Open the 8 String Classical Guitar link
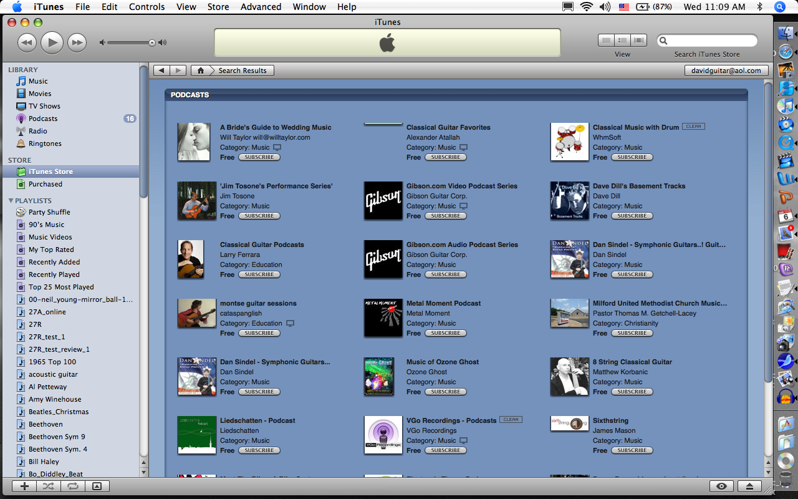Viewport: 798px width, 499px height. click(x=632, y=362)
